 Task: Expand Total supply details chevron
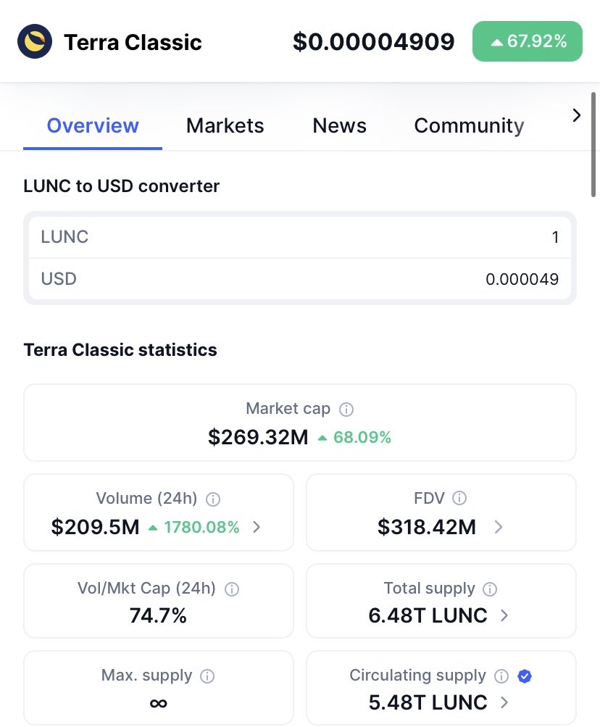pyautogui.click(x=504, y=615)
